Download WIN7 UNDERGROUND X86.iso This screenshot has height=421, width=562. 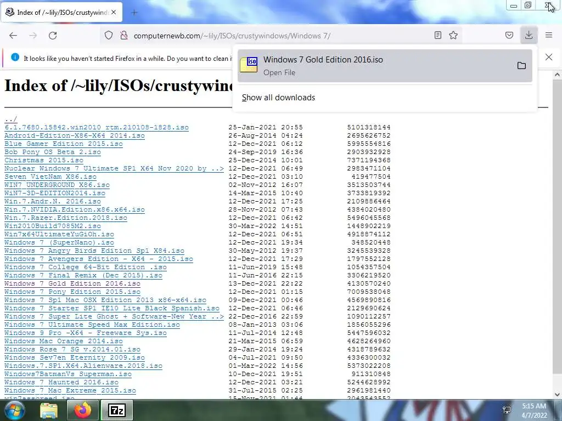57,185
